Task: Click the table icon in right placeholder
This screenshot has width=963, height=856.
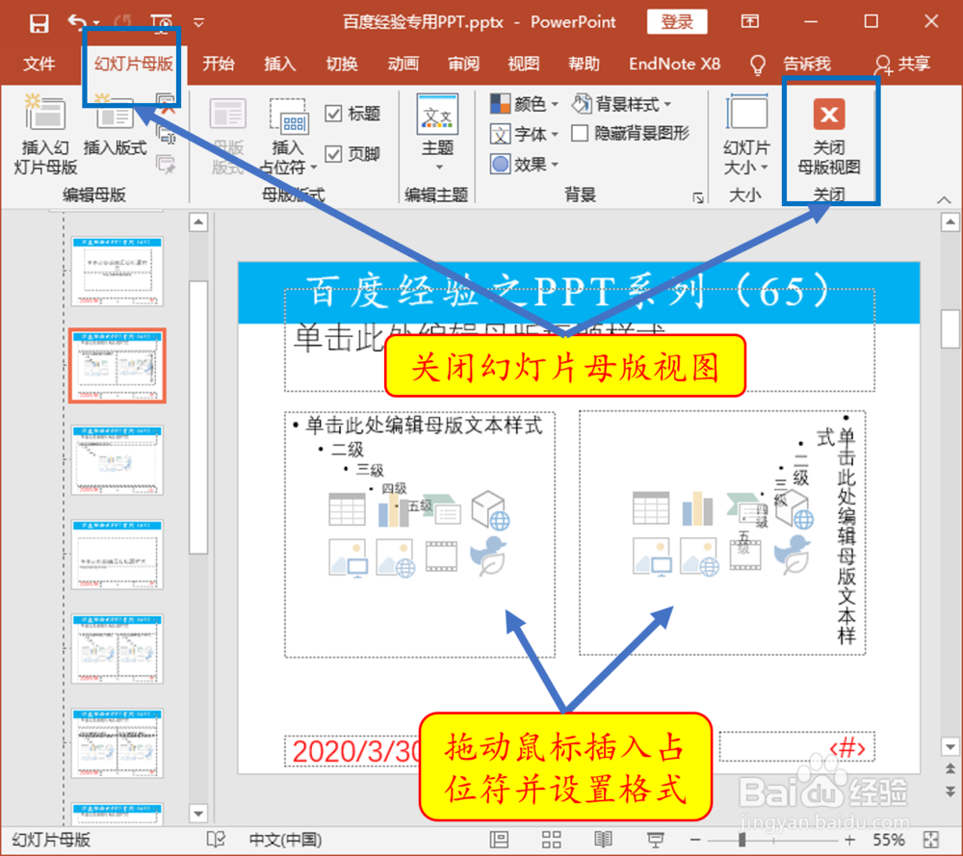Action: coord(650,507)
